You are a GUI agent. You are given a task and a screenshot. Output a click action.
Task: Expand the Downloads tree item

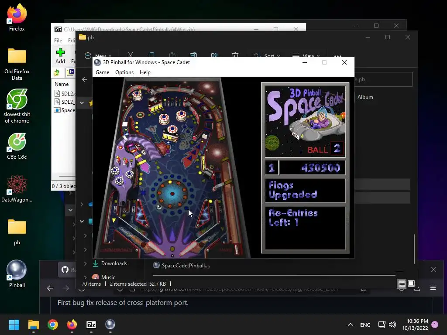(x=85, y=263)
